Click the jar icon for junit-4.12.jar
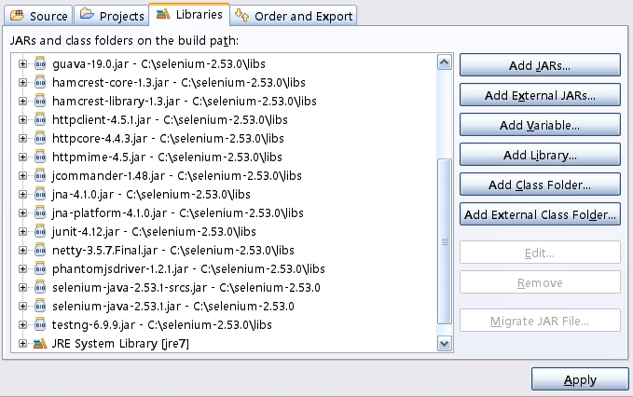 click(x=40, y=231)
